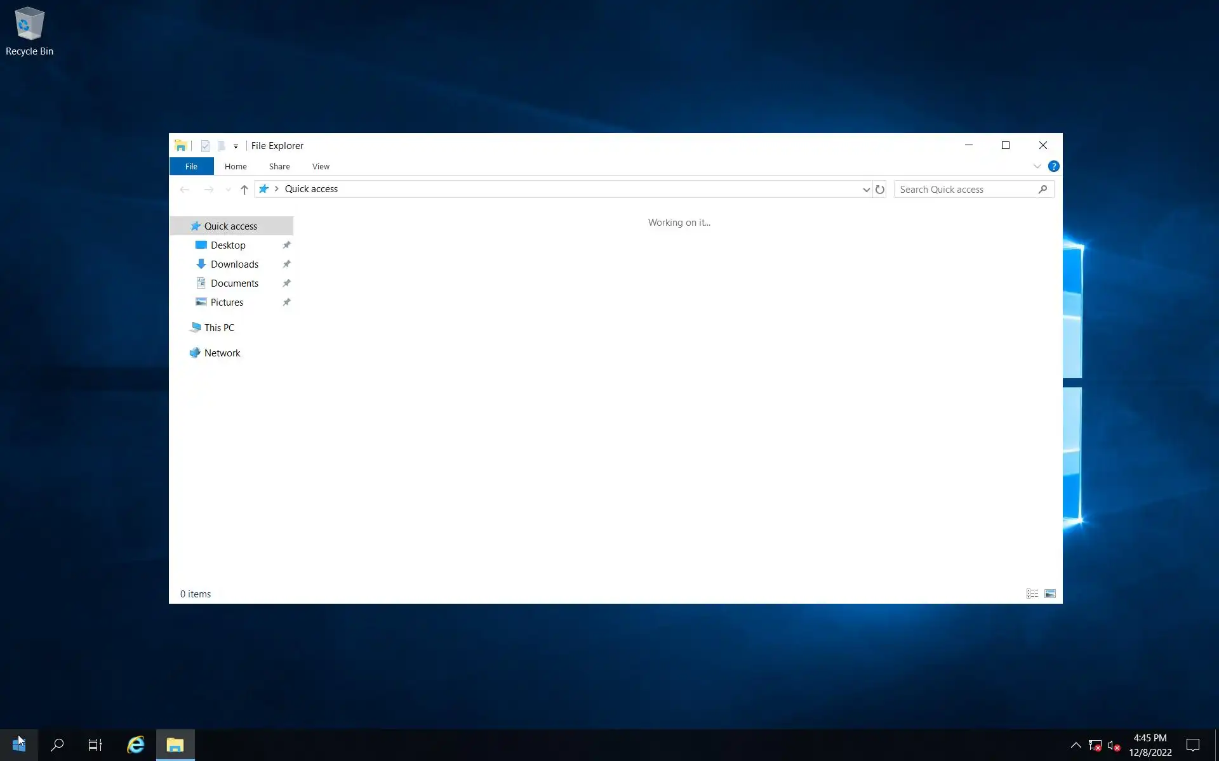
Task: Open the Help question mark icon
Action: pos(1053,166)
